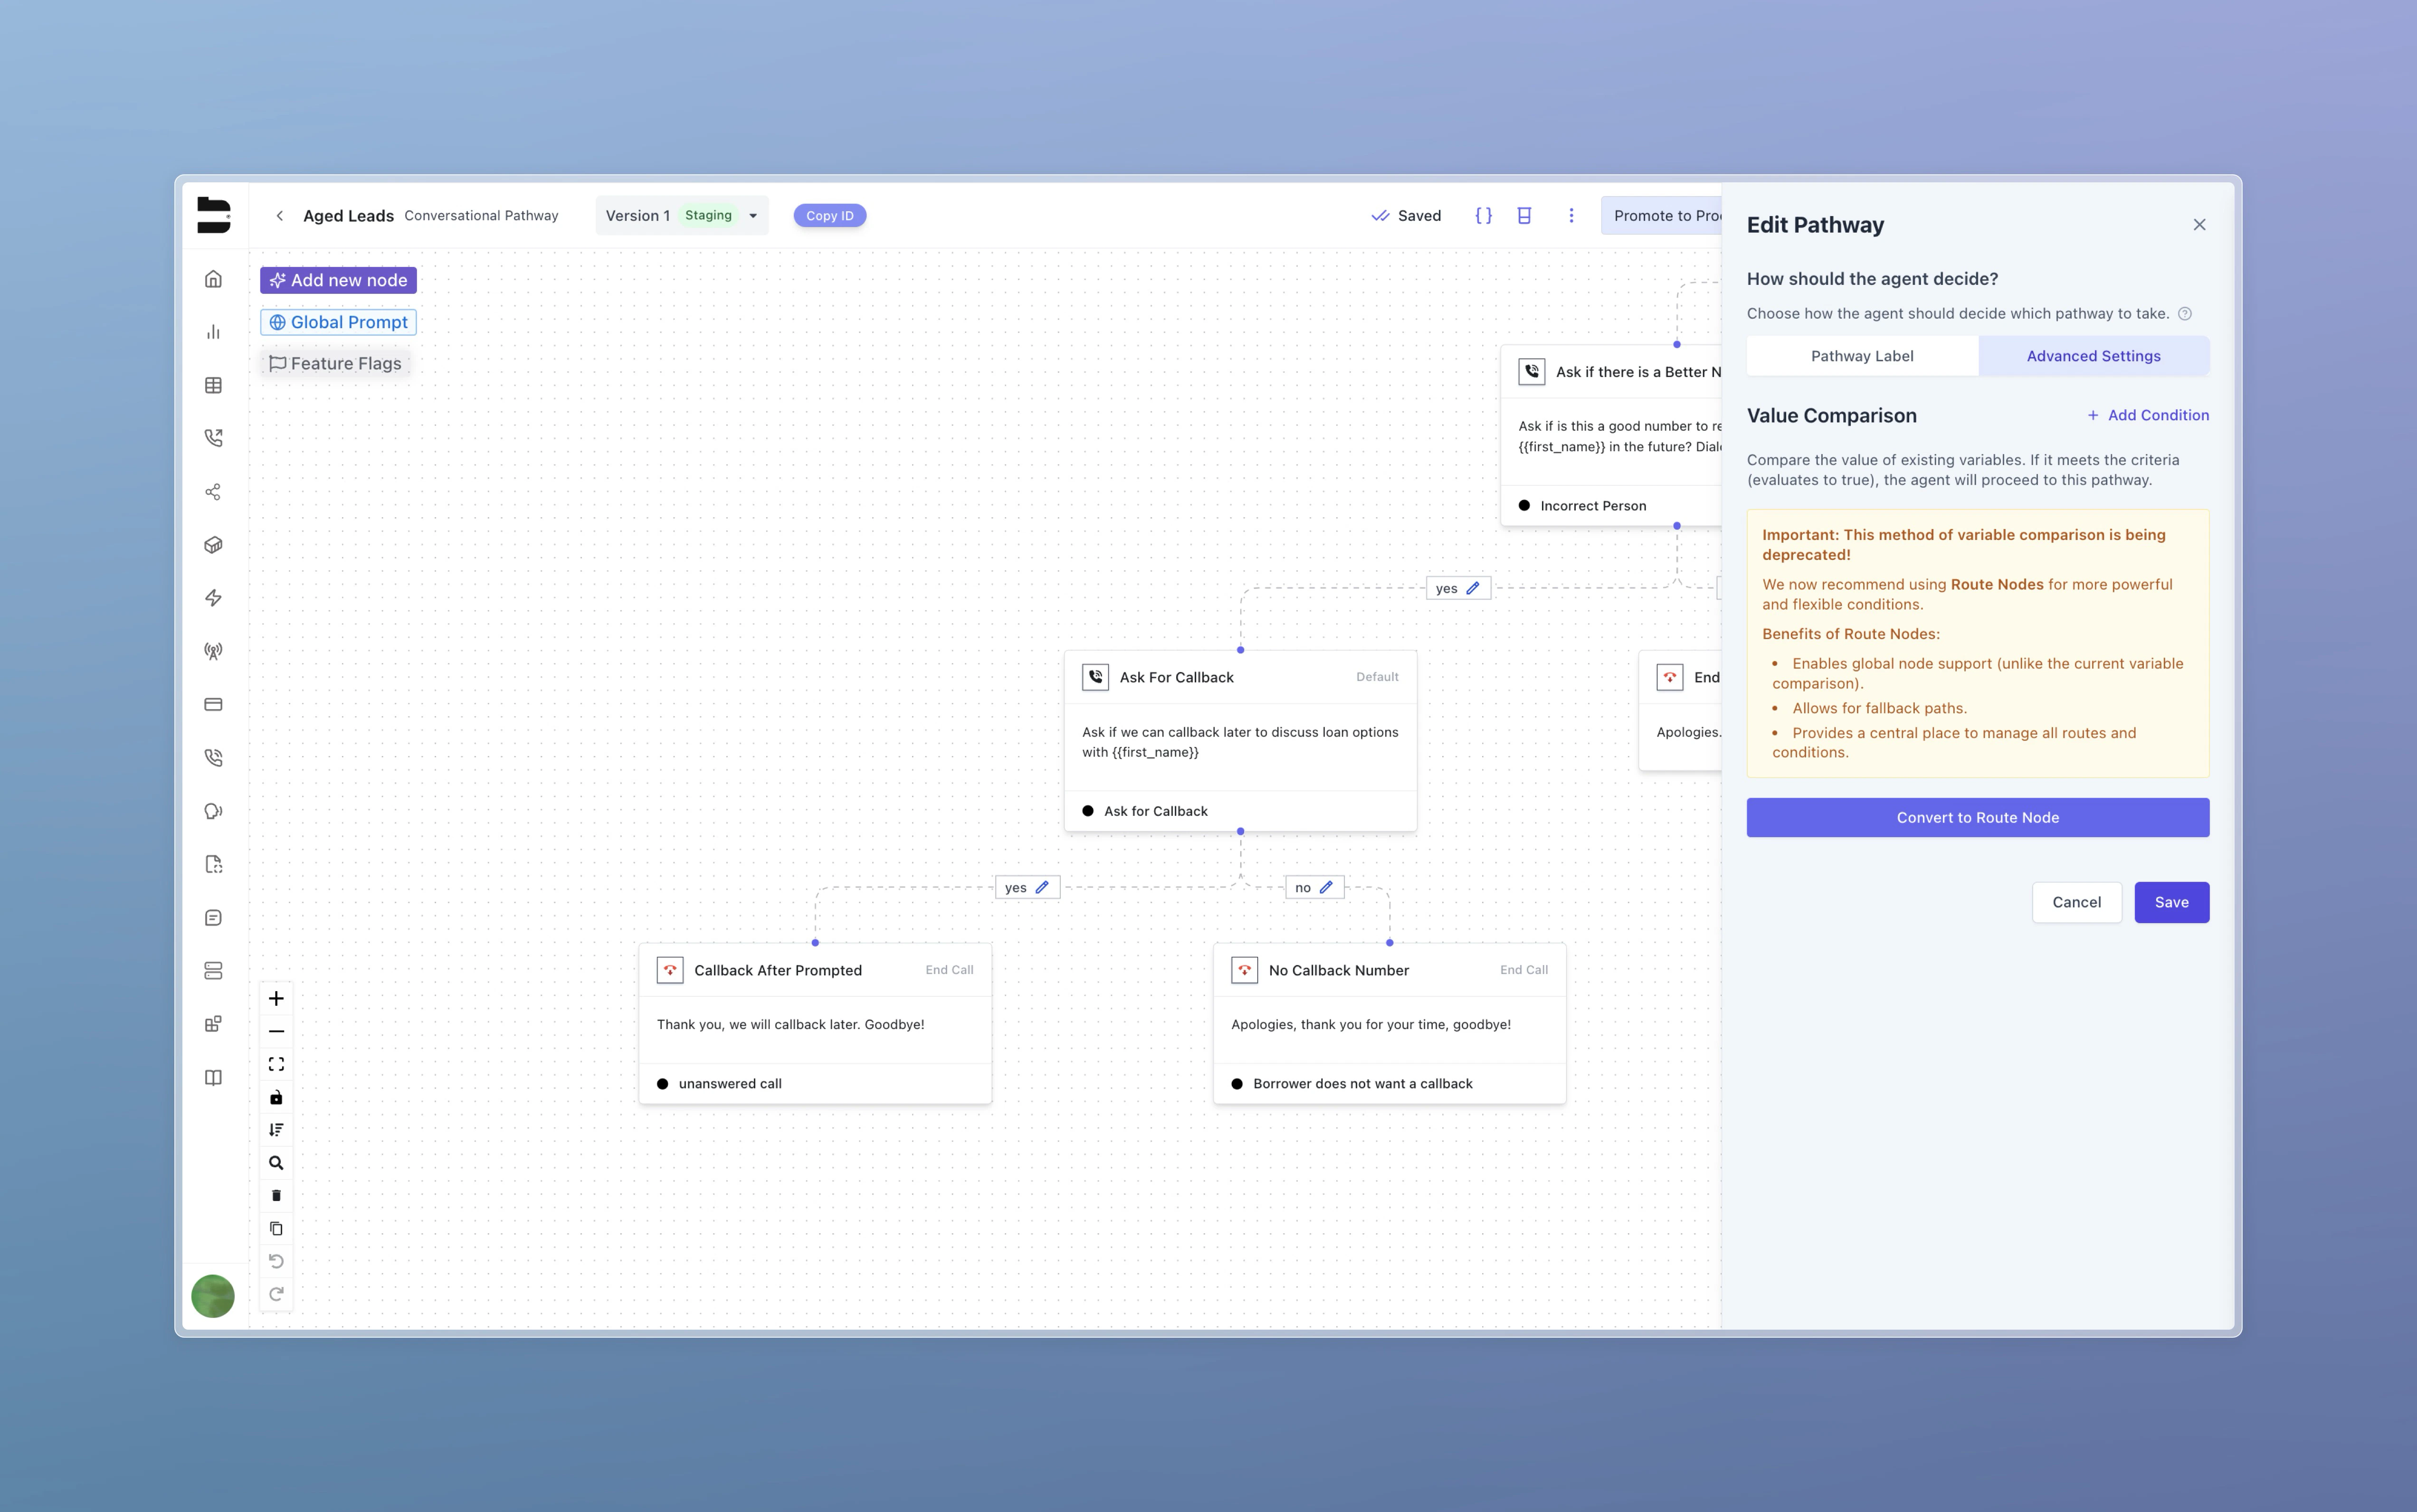The height and width of the screenshot is (1512, 2417).
Task: Auto-arrange nodes with the sort icon
Action: coord(276,1130)
